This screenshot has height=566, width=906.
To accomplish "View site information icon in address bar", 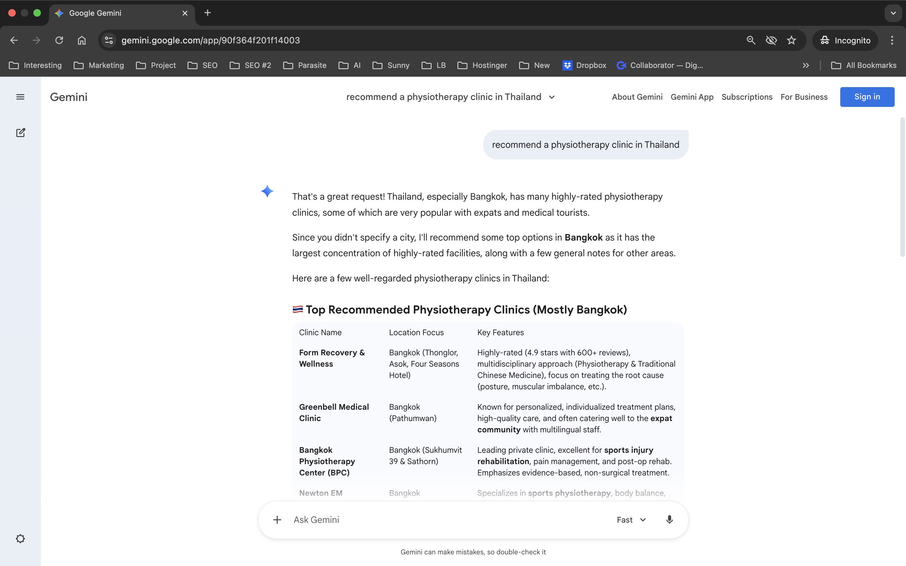I will (x=109, y=41).
